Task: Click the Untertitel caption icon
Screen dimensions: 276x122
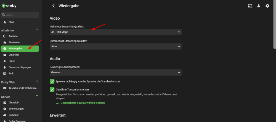Action: 5,55
